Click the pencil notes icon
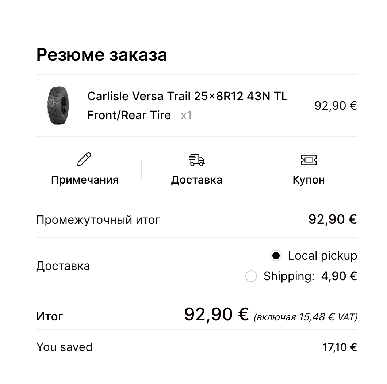Image resolution: width=387 pixels, height=384 pixels. (x=84, y=159)
